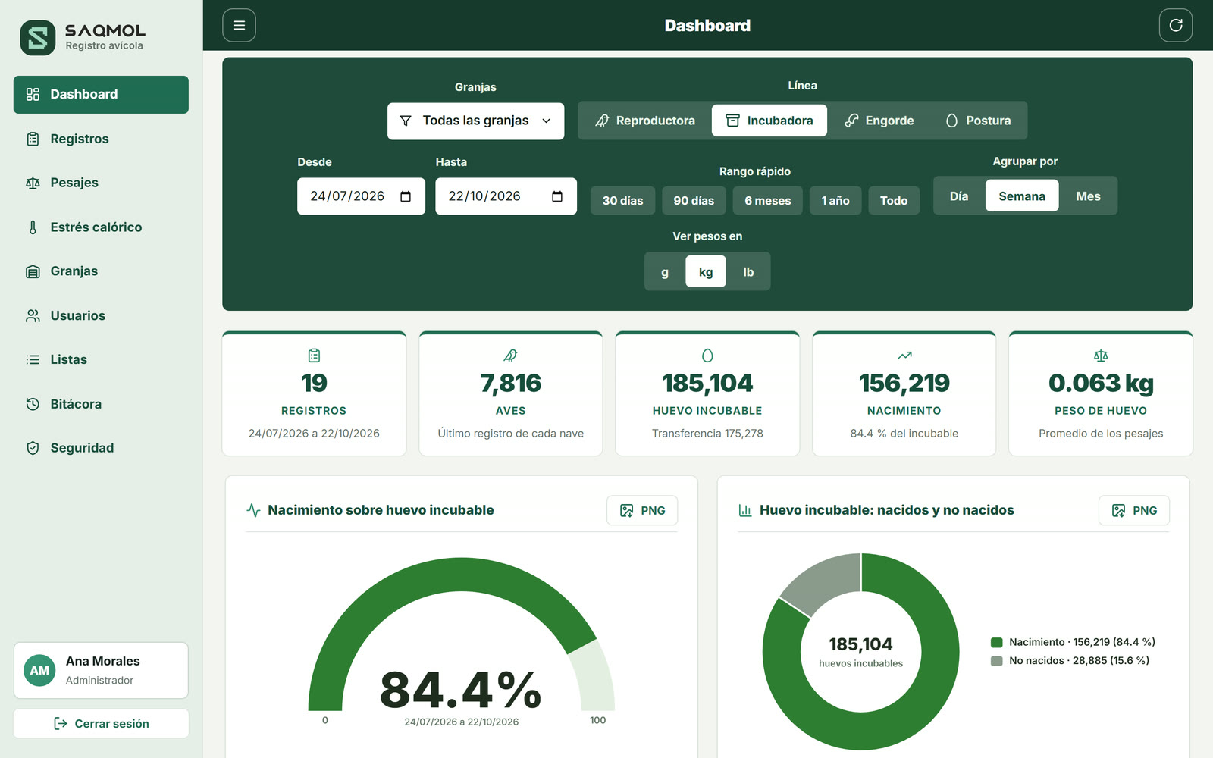Refresh the dashboard data
The height and width of the screenshot is (758, 1213).
coord(1175,25)
